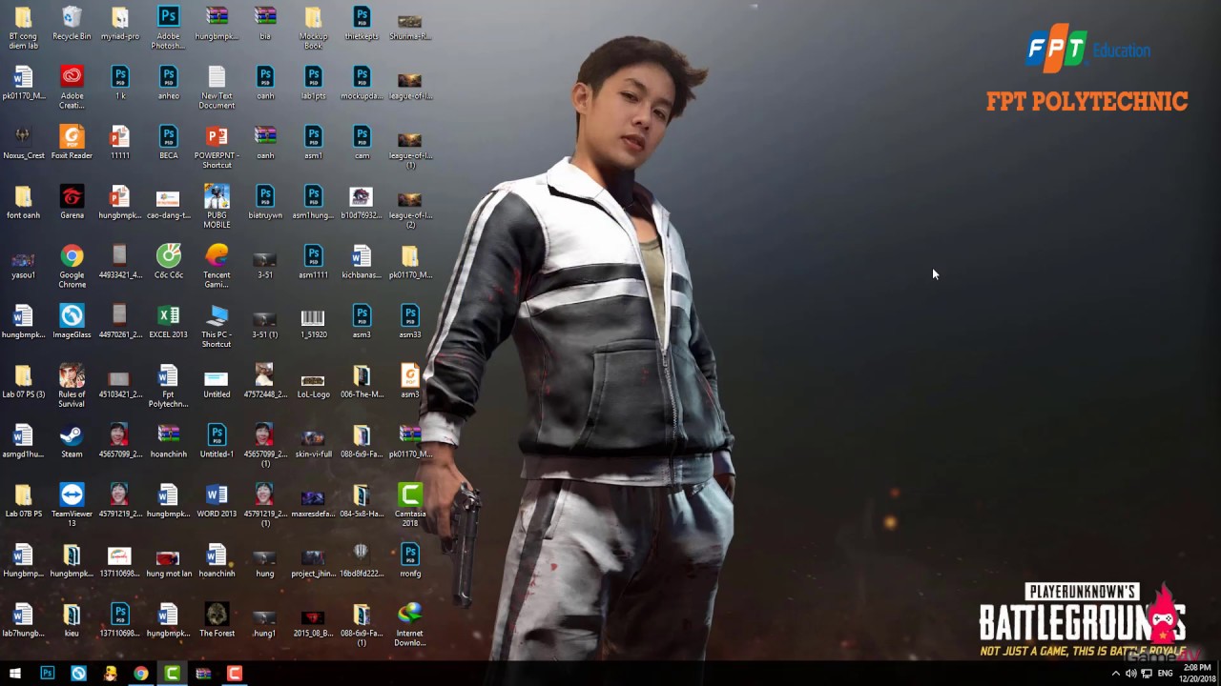The height and width of the screenshot is (686, 1221).
Task: Open the Mockup Book folder
Action: tap(313, 28)
